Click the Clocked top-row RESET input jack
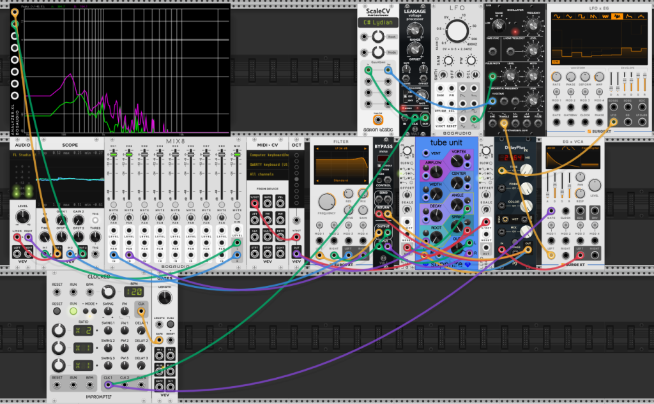The height and width of the screenshot is (404, 654). pos(57,292)
